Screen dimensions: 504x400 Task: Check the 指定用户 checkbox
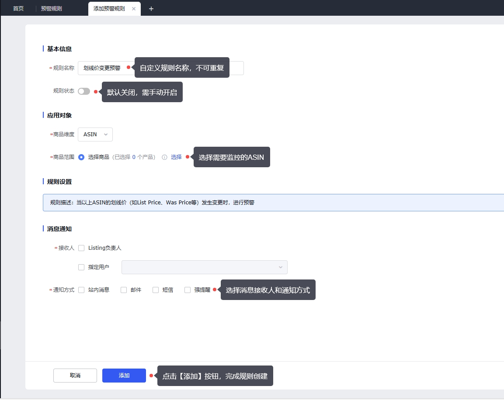[x=81, y=267]
